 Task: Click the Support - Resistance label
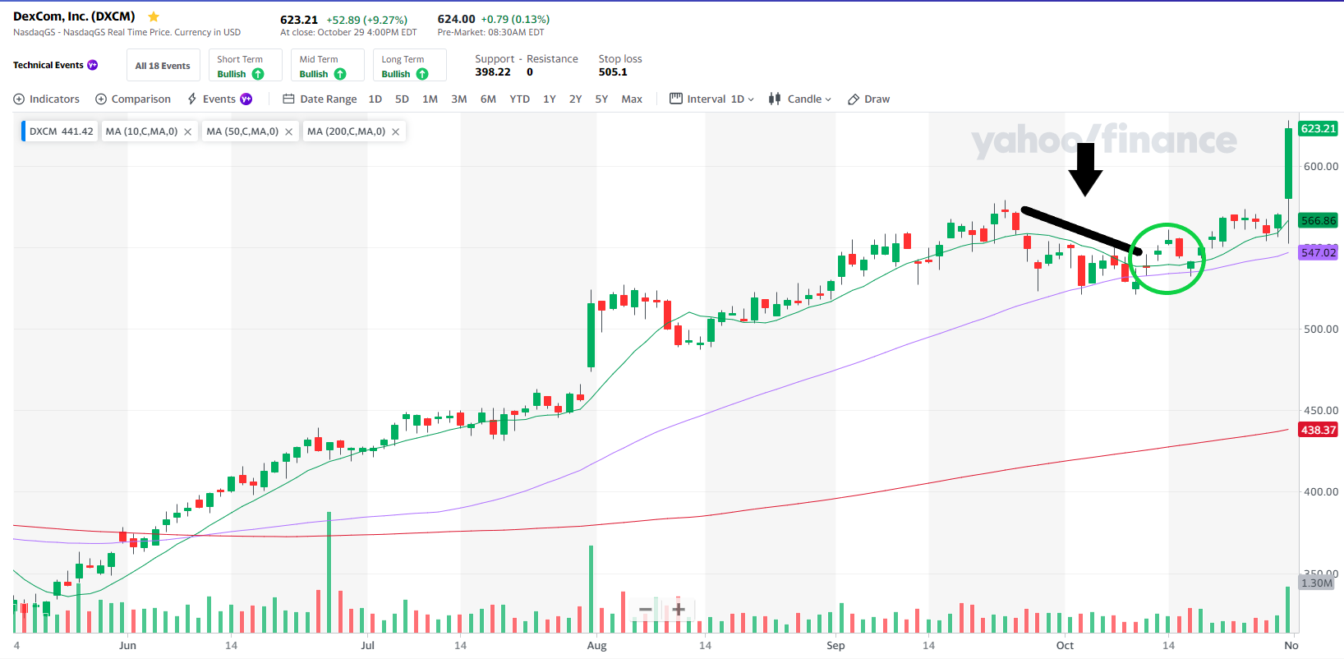(527, 59)
